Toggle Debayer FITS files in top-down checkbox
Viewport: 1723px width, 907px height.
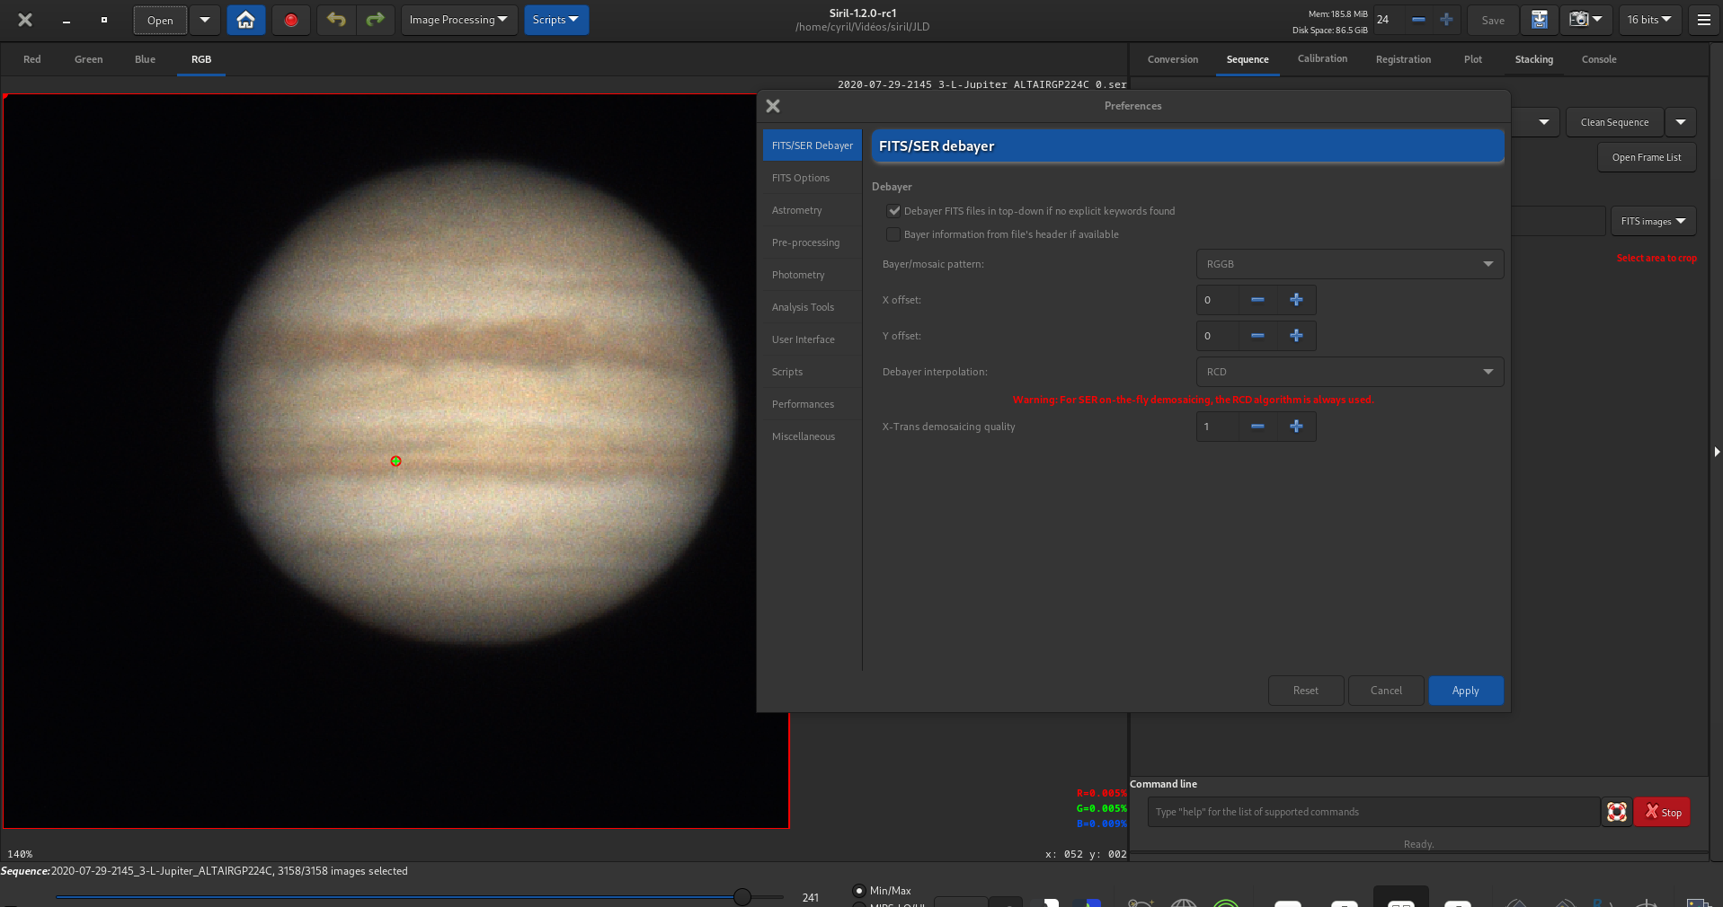coord(893,211)
